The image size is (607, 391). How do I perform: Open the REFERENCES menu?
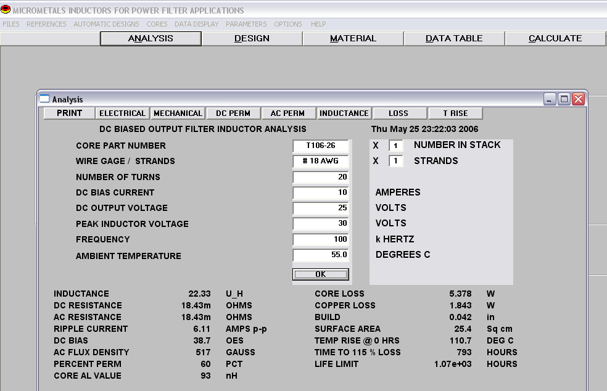46,24
